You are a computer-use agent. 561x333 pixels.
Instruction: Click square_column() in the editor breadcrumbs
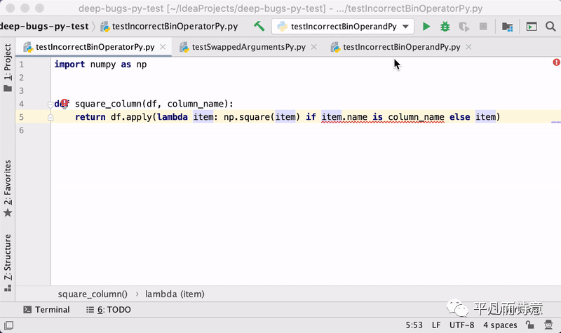(x=93, y=294)
